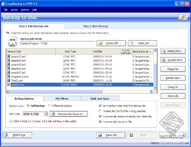Viewport: 191px width, 147px height.
Task: Open the File menu
Action: coord(6,10)
